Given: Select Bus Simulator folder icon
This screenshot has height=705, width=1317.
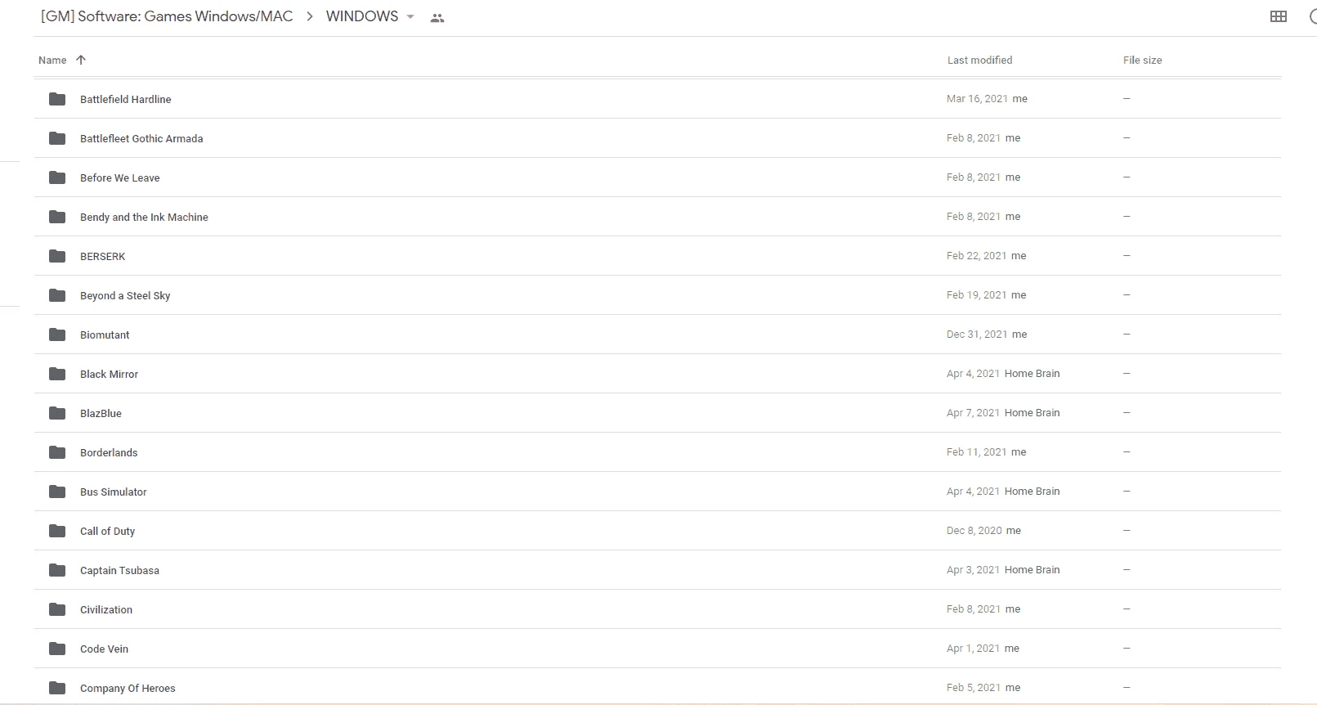Looking at the screenshot, I should [x=57, y=492].
